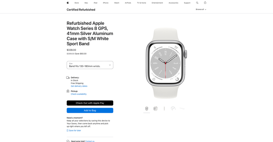
Task: Open the band Size selector
Action: click(x=90, y=65)
